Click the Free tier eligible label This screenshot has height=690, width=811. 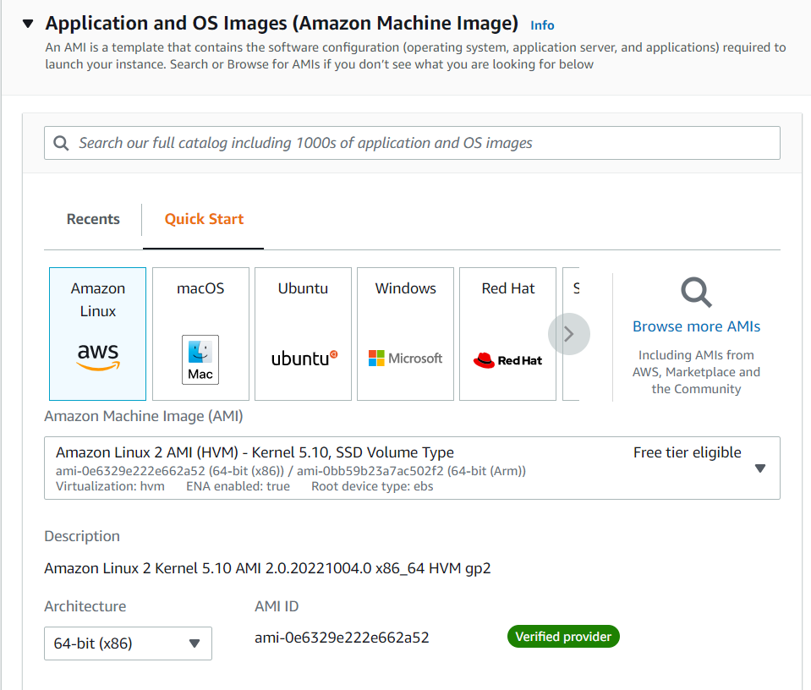tap(688, 452)
